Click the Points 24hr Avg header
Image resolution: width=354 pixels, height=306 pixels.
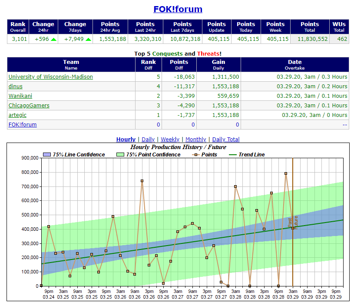110,27
